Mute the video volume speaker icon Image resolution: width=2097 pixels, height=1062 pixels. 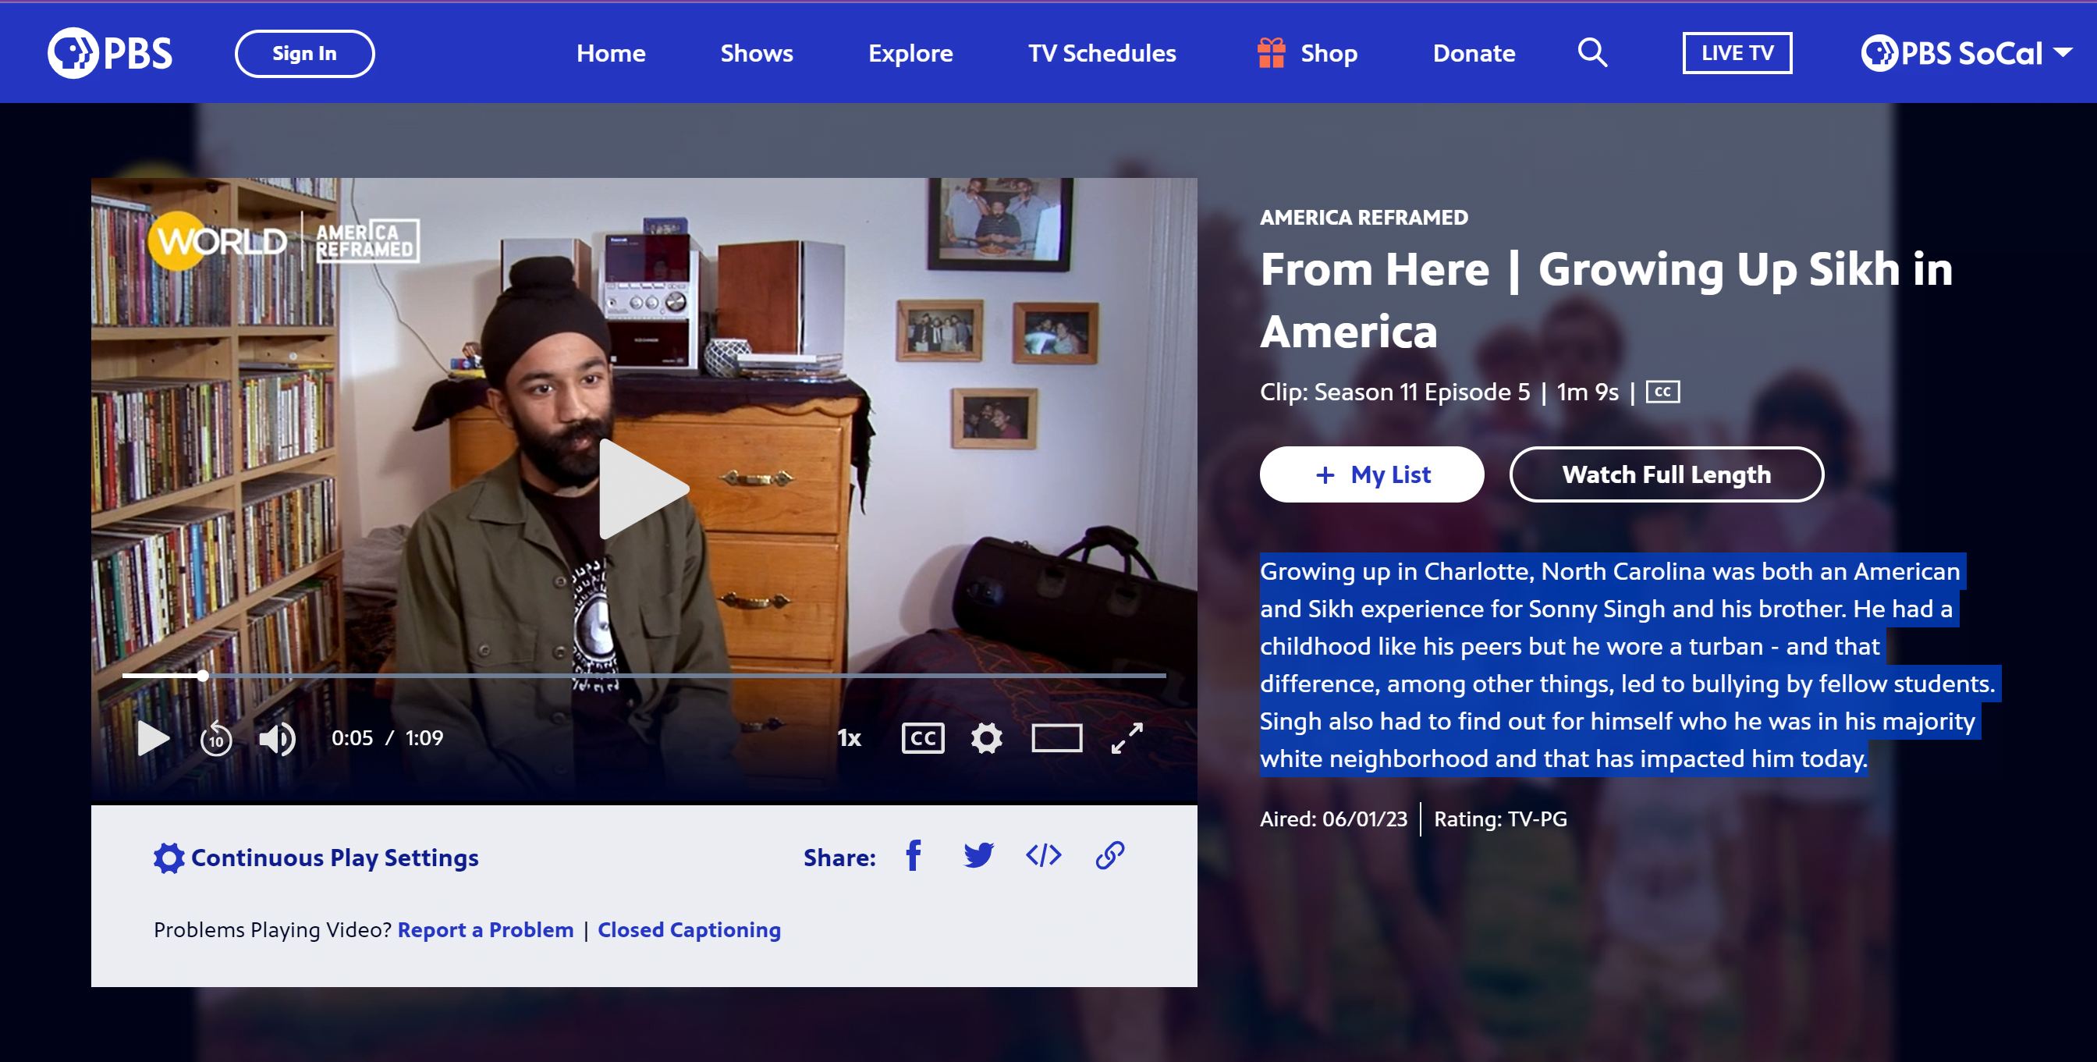click(x=277, y=739)
